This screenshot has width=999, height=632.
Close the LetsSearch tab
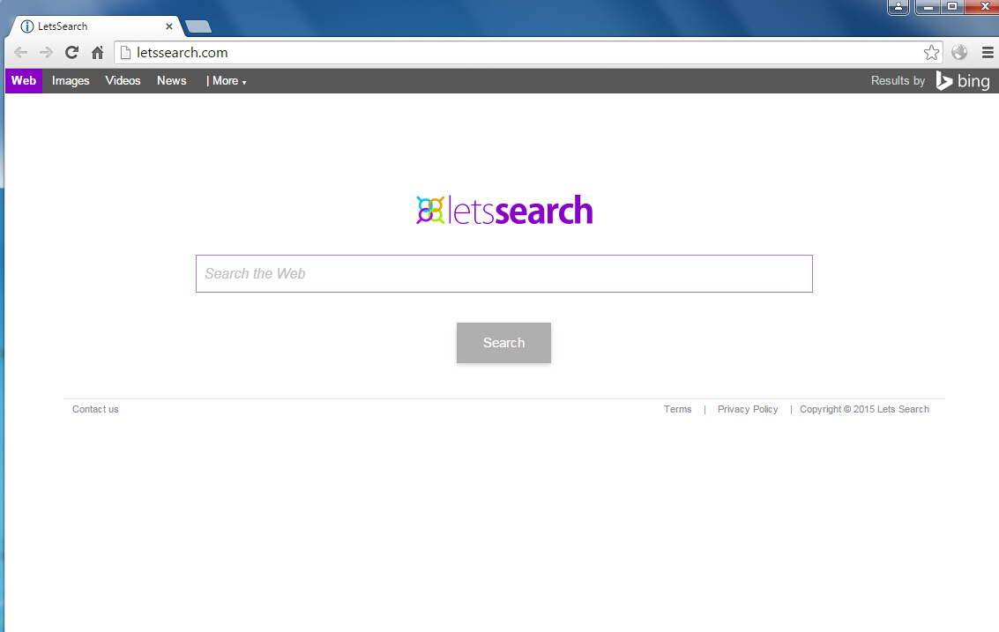[x=168, y=26]
